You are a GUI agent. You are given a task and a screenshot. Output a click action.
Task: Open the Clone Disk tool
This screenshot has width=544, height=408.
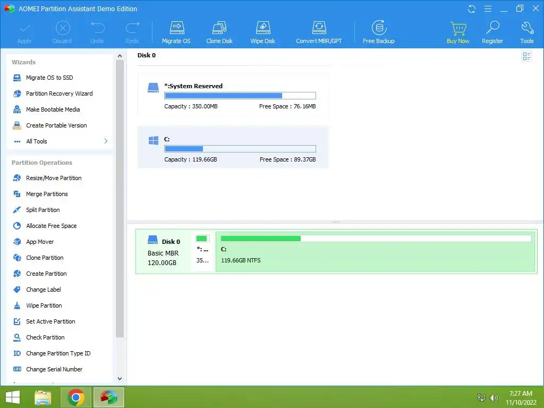(x=219, y=32)
